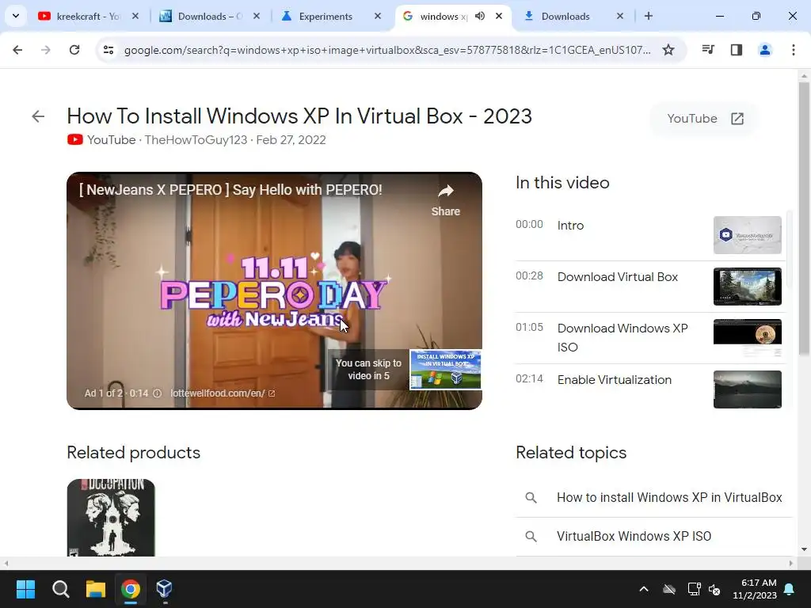Viewport: 811px width, 608px height.
Task: Click the address bar URL field
Action: (387, 50)
